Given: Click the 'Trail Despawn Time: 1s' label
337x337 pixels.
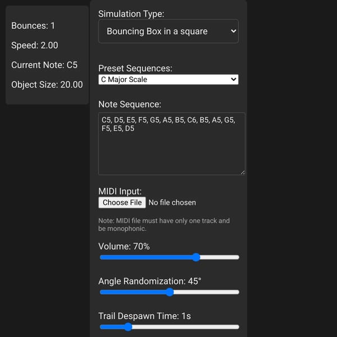Looking at the screenshot, I should click(x=144, y=316).
